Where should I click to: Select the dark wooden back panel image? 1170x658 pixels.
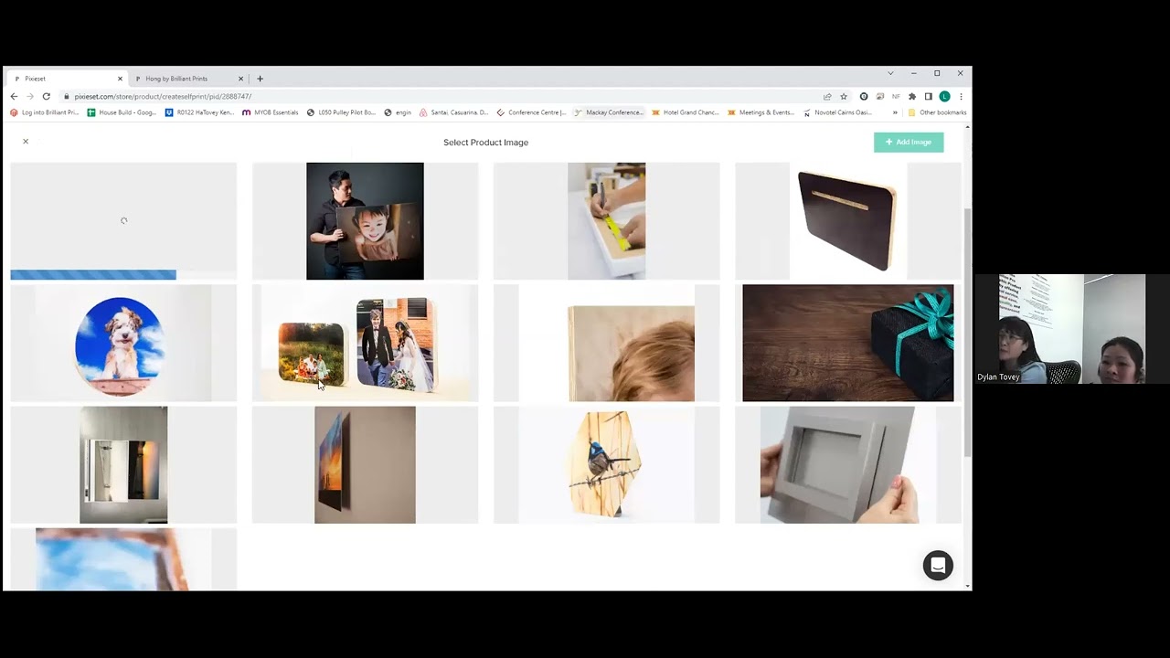click(x=847, y=221)
